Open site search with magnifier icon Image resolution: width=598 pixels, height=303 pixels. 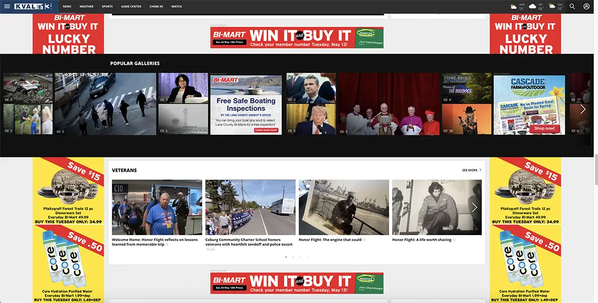572,7
